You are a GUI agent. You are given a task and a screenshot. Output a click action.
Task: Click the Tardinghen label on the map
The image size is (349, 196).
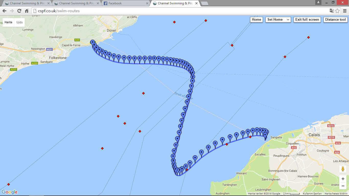pos(230,185)
